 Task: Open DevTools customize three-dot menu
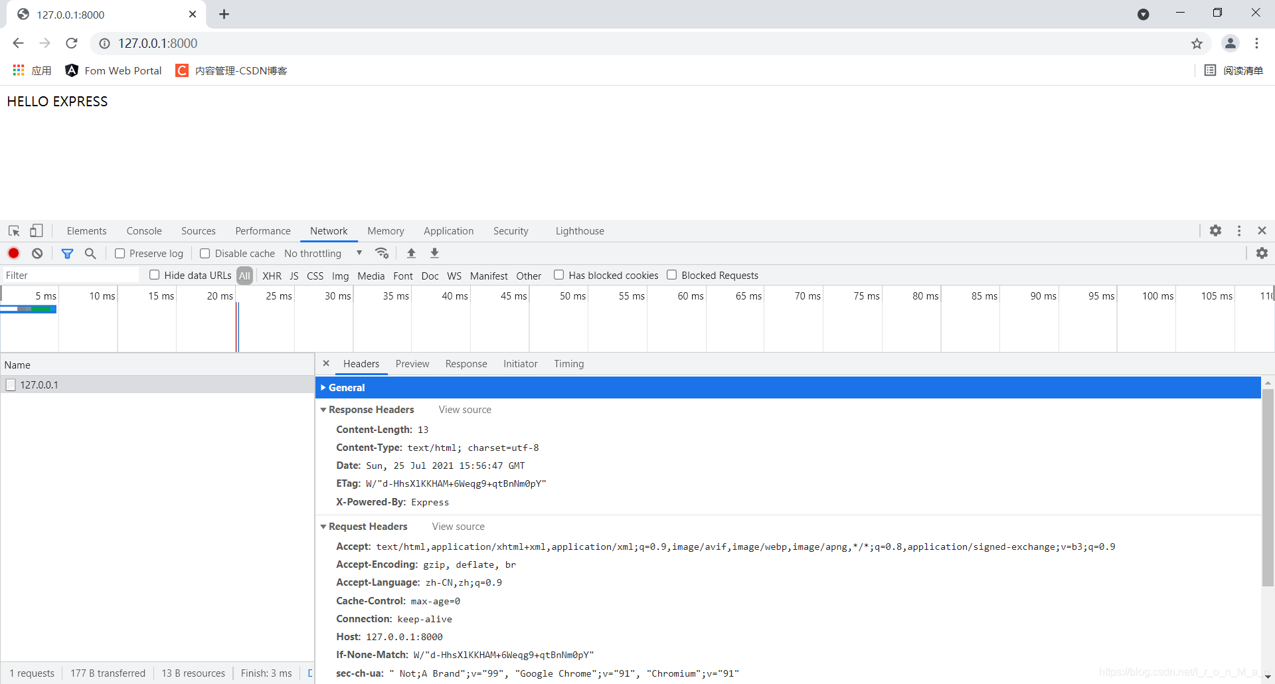(1239, 230)
